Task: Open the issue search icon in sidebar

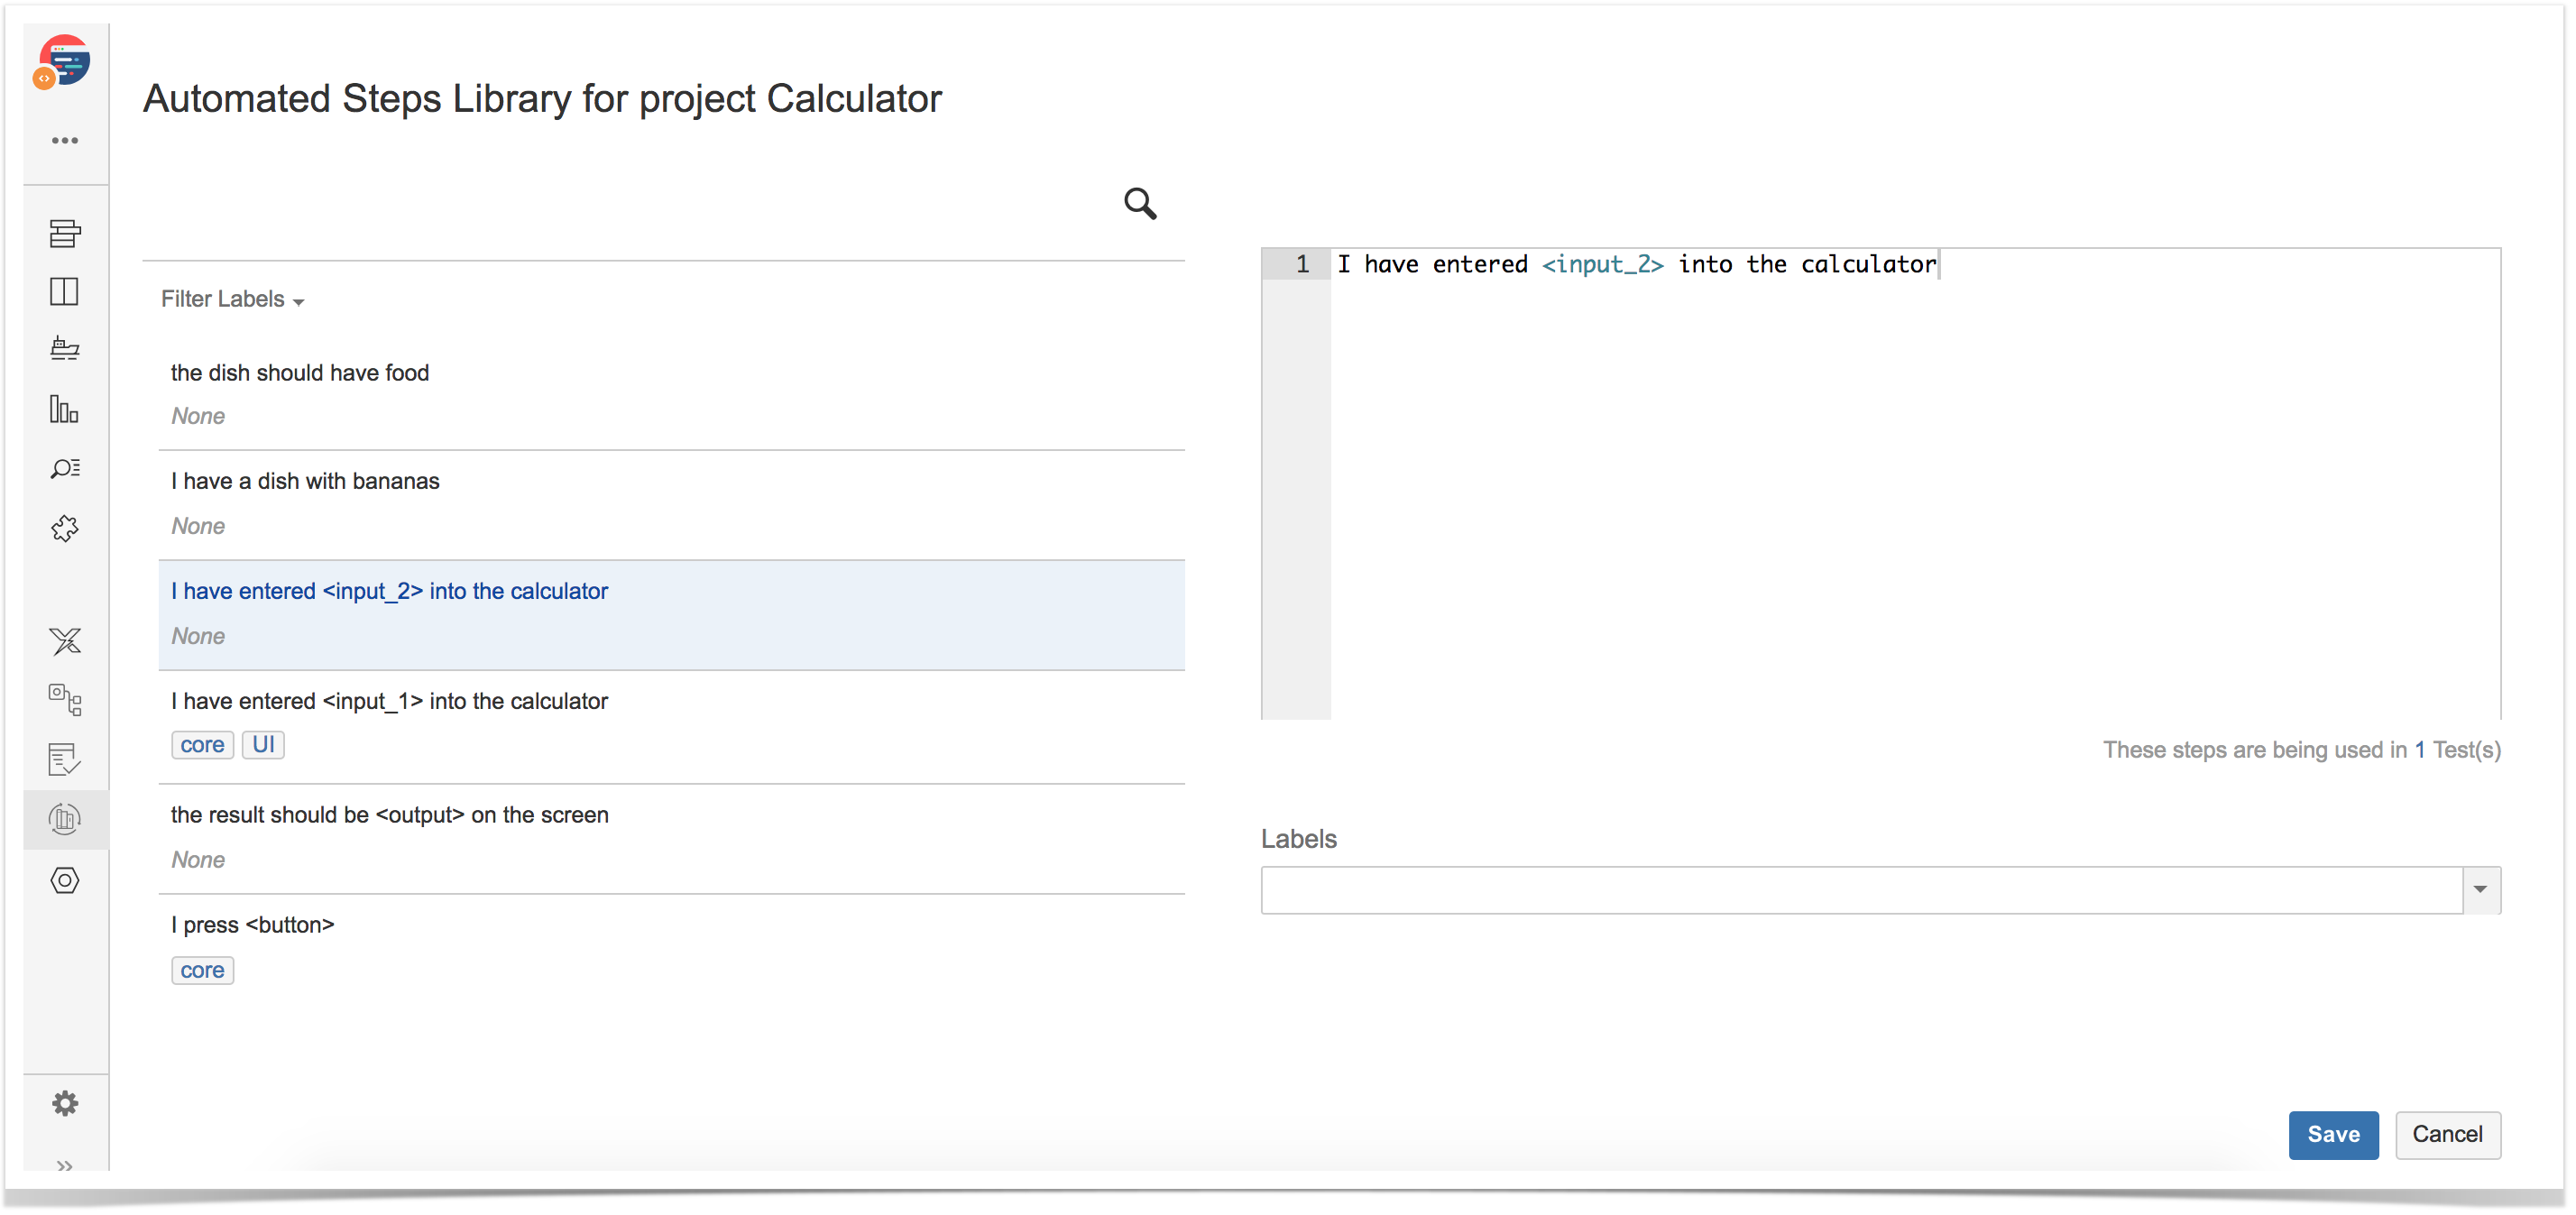Action: [x=65, y=468]
